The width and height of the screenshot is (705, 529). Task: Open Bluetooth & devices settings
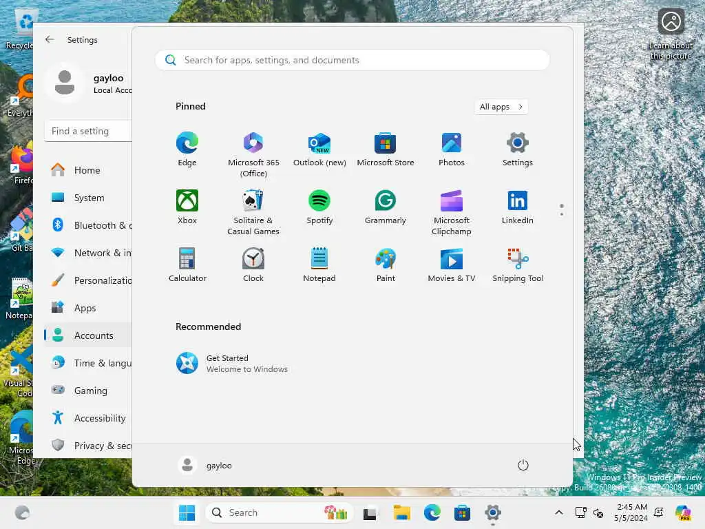click(88, 225)
